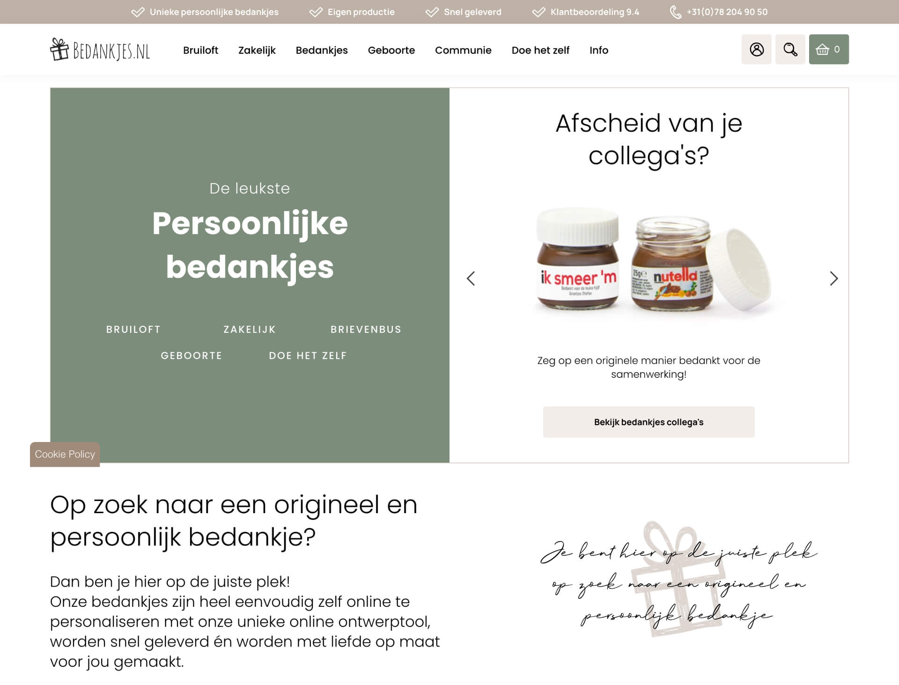Open the Bedankjes dropdown menu
The width and height of the screenshot is (899, 685).
click(x=322, y=50)
